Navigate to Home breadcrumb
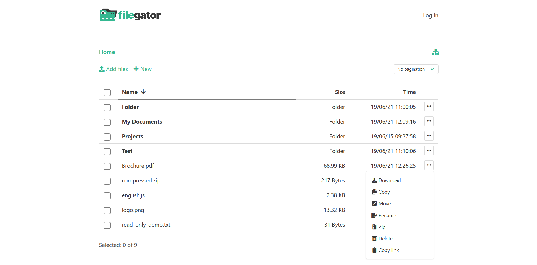 pos(107,52)
